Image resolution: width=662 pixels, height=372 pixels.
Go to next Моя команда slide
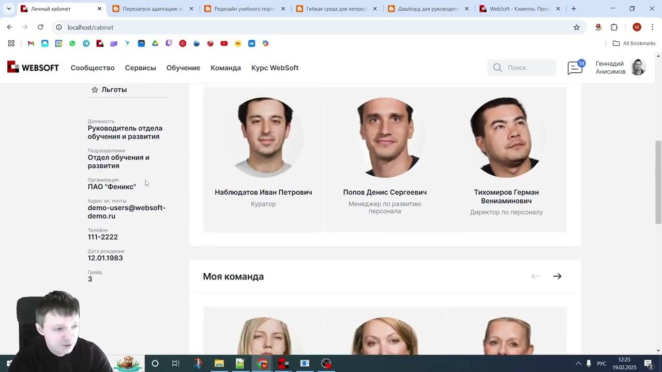click(x=557, y=276)
